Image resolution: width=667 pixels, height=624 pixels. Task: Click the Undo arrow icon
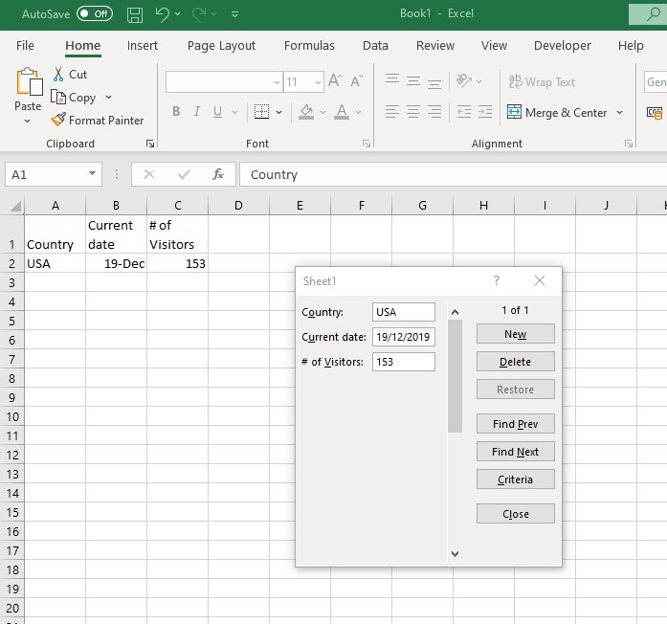tap(162, 14)
